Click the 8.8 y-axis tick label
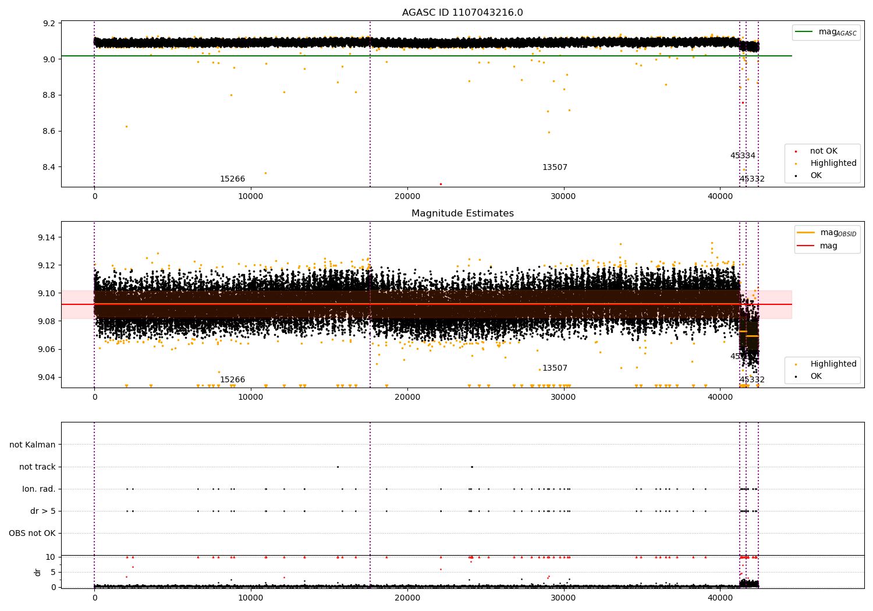Image resolution: width=873 pixels, height=611 pixels. (49, 95)
